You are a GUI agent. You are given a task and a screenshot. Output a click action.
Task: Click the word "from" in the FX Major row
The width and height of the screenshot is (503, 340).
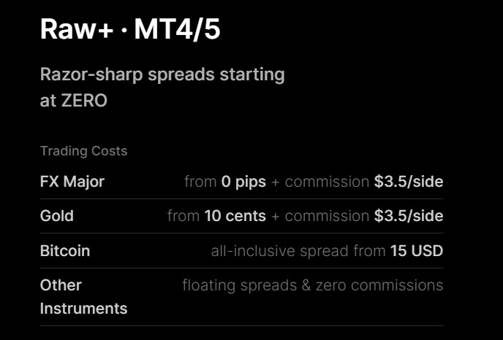[x=200, y=182]
